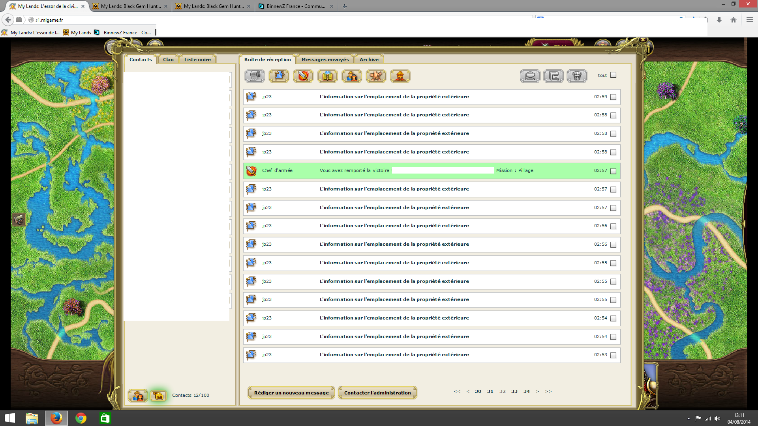Filter messages by blue flag icon

pyautogui.click(x=279, y=76)
